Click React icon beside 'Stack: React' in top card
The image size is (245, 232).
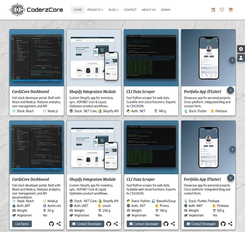pos(14,111)
